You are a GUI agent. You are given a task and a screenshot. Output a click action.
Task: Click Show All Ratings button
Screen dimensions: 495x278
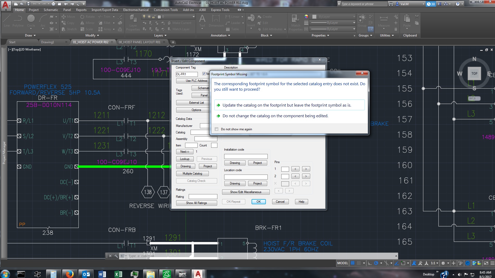tap(196, 203)
